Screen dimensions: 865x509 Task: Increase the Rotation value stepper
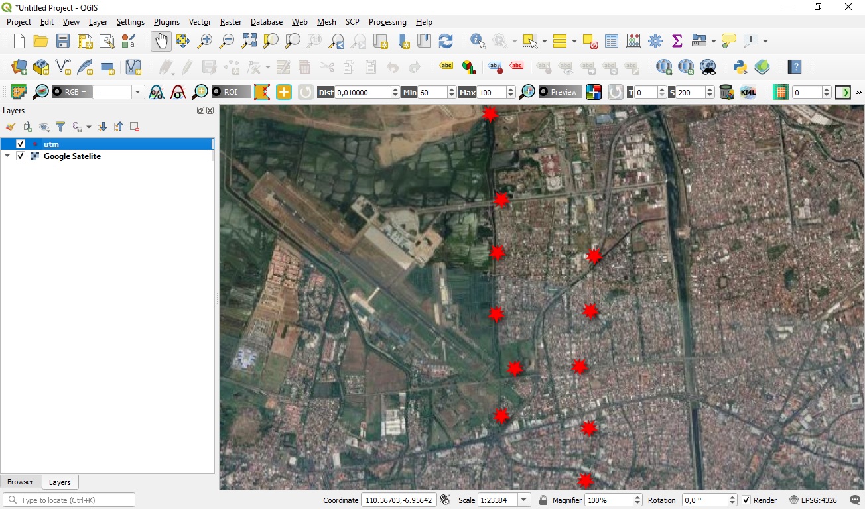click(x=732, y=497)
